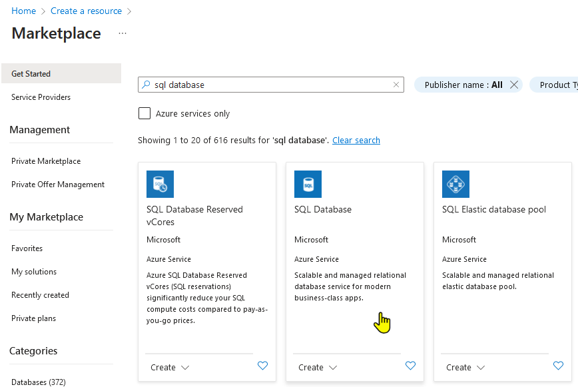Clear search text using the X icon
Viewport: 578px width, 387px height.
pyautogui.click(x=396, y=85)
